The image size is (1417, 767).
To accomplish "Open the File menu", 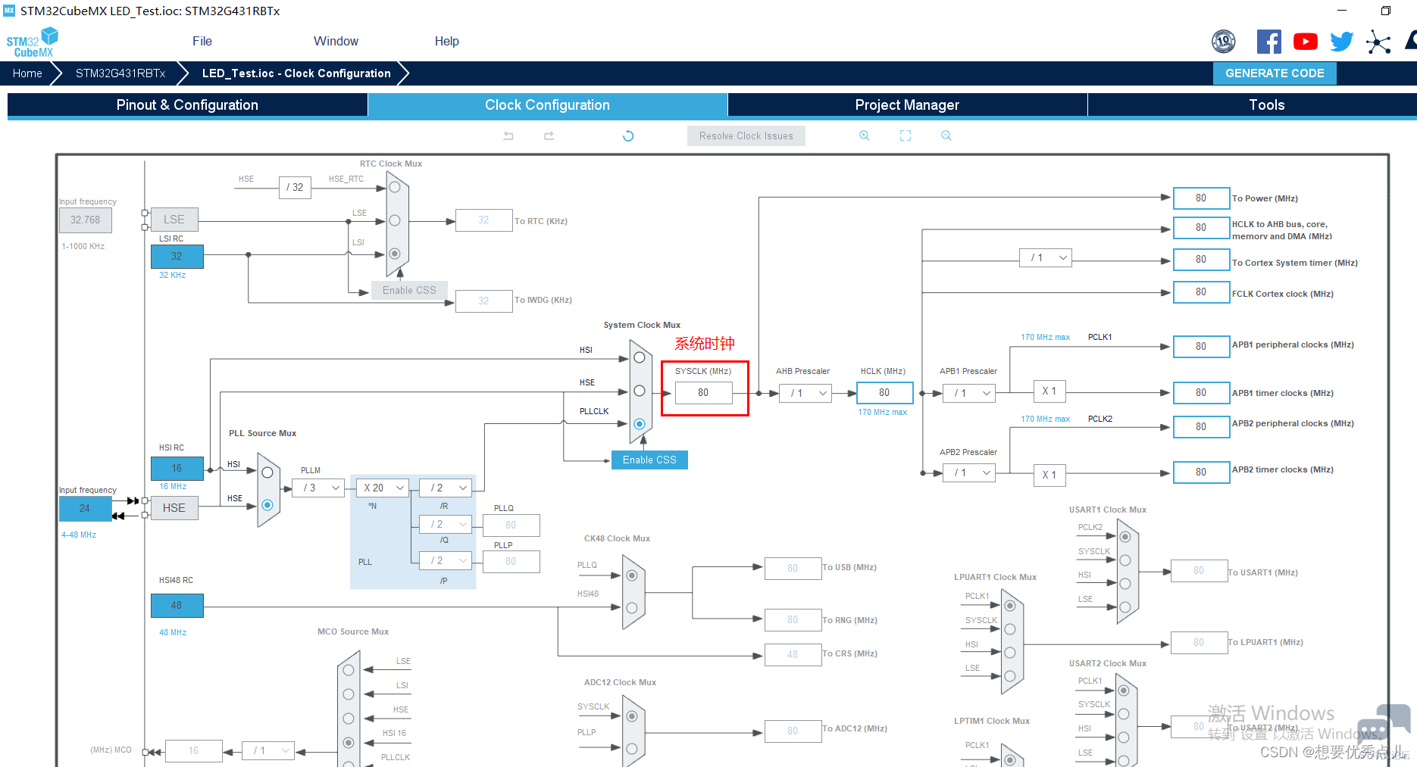I will tap(202, 42).
